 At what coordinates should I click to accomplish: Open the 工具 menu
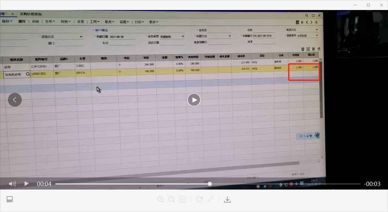point(95,22)
